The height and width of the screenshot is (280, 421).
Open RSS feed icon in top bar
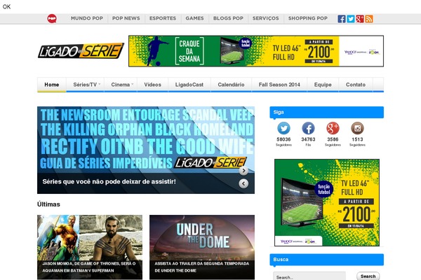pos(369,19)
